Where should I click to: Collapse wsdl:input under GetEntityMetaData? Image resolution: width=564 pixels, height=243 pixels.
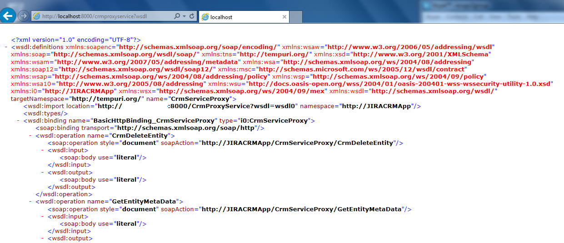pyautogui.click(x=43, y=216)
